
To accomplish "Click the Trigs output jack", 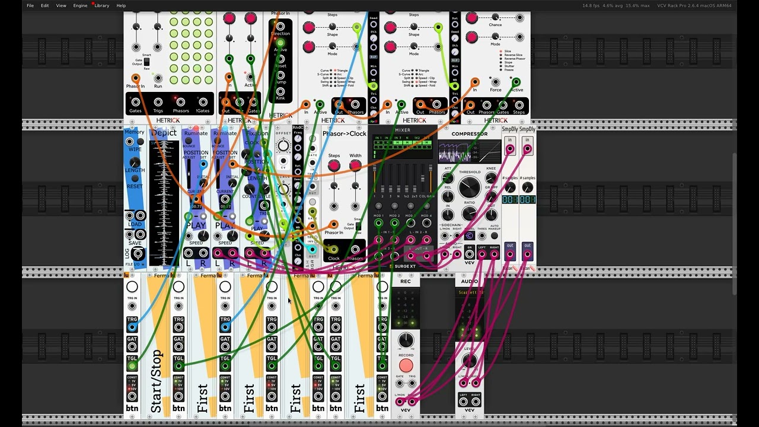I will click(x=158, y=102).
